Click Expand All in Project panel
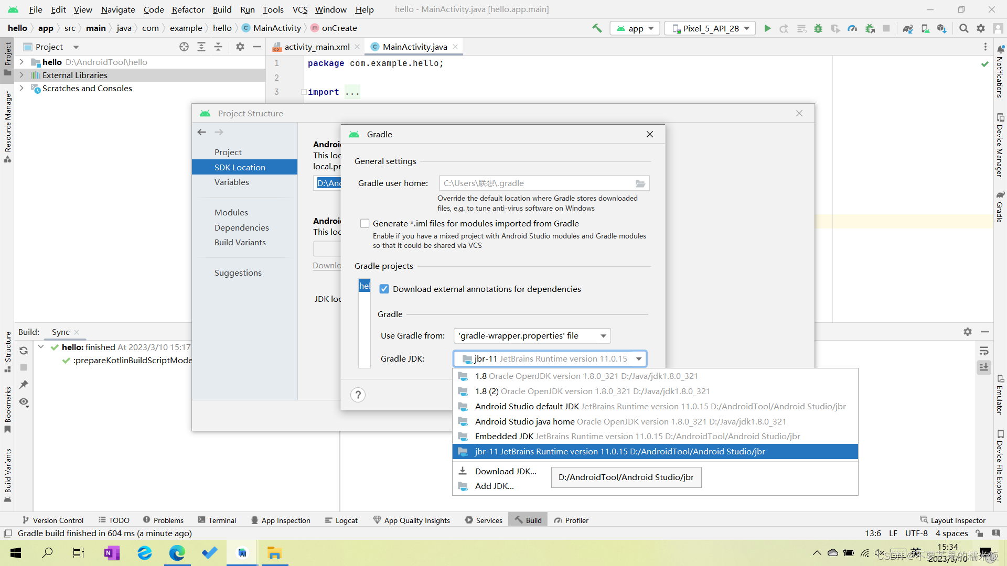The height and width of the screenshot is (566, 1007). click(201, 47)
